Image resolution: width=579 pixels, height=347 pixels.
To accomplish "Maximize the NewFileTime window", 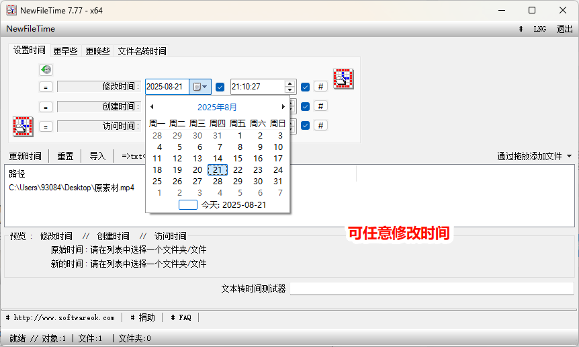I will coord(532,10).
